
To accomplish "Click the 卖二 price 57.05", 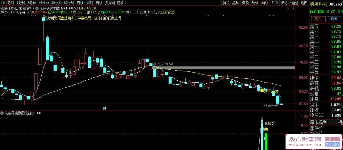I will coord(336,41).
